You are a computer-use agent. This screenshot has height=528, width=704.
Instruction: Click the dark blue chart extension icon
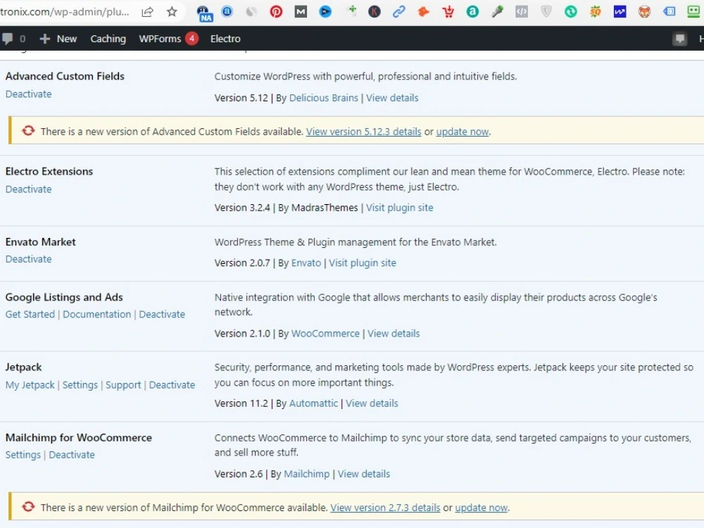tap(620, 12)
